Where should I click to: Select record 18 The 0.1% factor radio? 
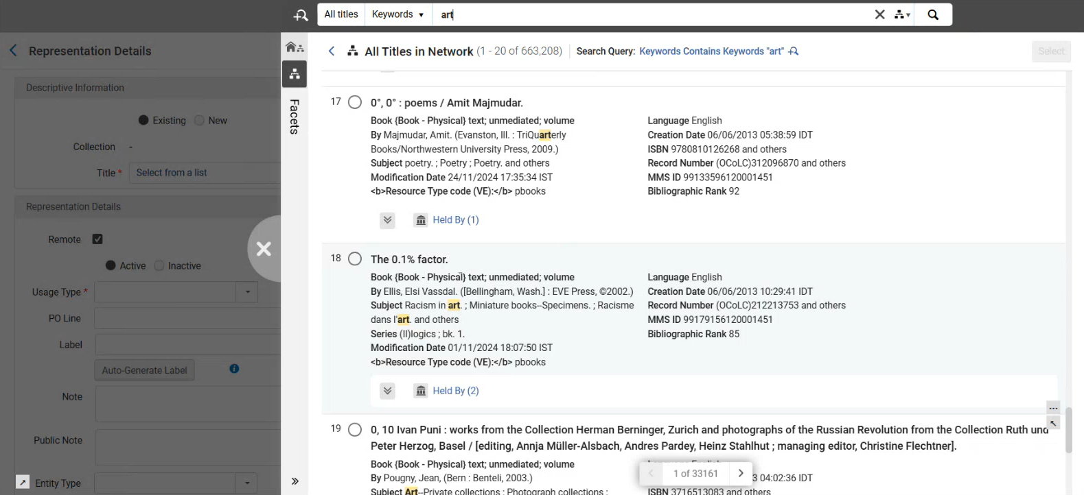(x=355, y=259)
